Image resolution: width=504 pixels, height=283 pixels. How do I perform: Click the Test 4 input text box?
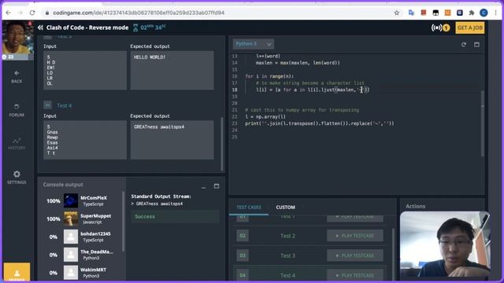[85, 140]
